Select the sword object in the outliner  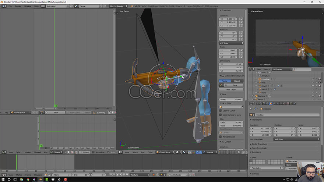[264, 89]
